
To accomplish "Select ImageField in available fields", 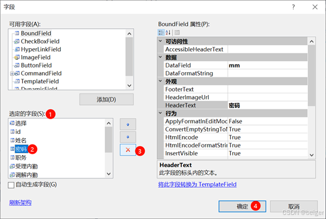I will [35, 57].
